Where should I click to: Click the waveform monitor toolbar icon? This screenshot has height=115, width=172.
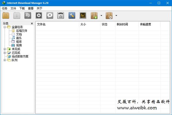pos(83,16)
